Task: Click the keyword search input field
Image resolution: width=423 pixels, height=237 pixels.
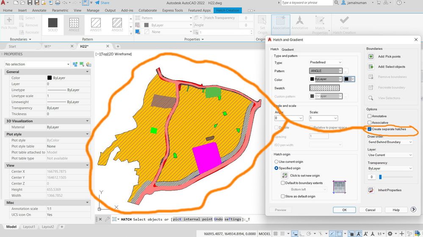Action: click(307, 3)
